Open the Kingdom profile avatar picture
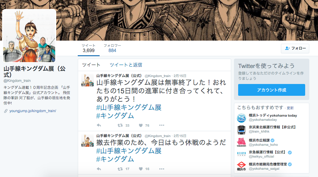The image size is (318, 177). point(29,36)
